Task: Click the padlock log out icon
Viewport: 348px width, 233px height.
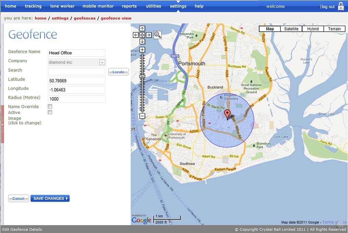Action: tap(341, 6)
